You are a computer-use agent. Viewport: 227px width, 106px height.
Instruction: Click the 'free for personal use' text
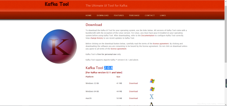pyautogui.click(x=107, y=54)
